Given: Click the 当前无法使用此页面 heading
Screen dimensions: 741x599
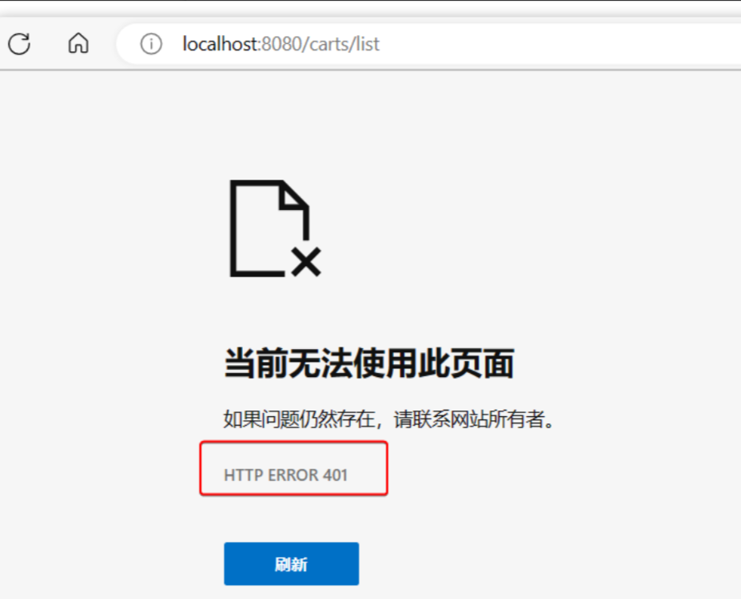Looking at the screenshot, I should pos(369,363).
